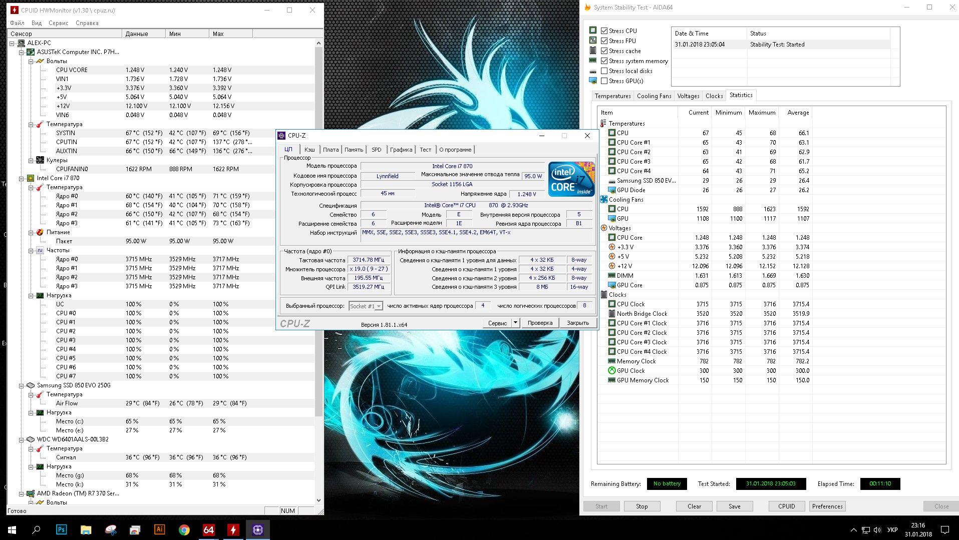This screenshot has height=540, width=959.
Task: Click the AMD Radeon R7 370 icon in HWMonitor
Action: [x=31, y=493]
